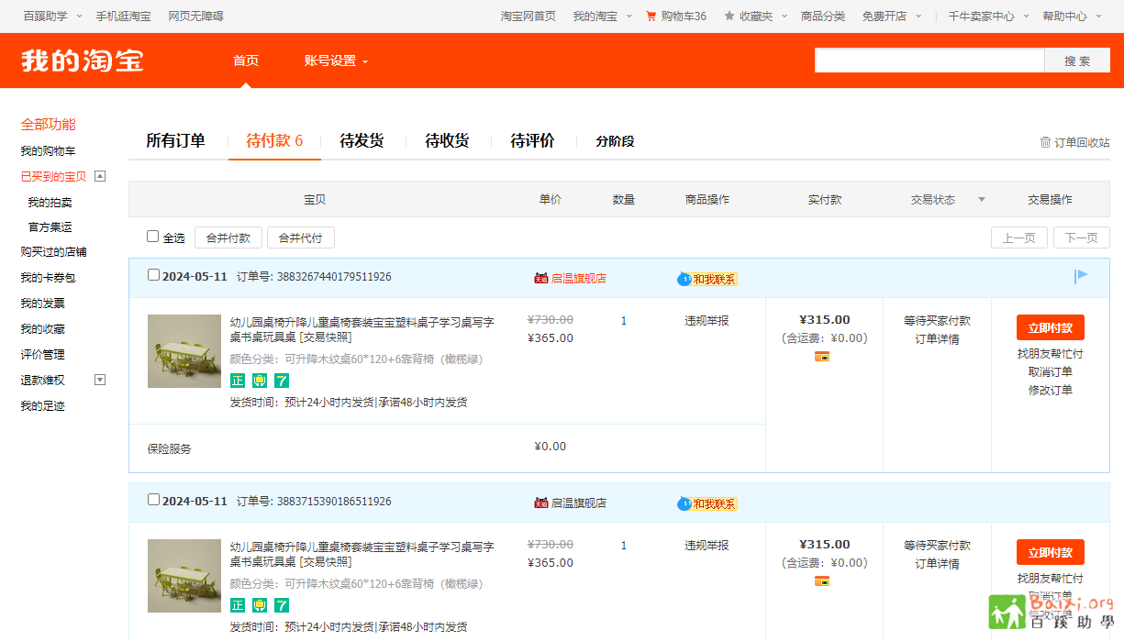Click the credit card icon under first ¥315.00
This screenshot has width=1124, height=641.
[x=822, y=356]
